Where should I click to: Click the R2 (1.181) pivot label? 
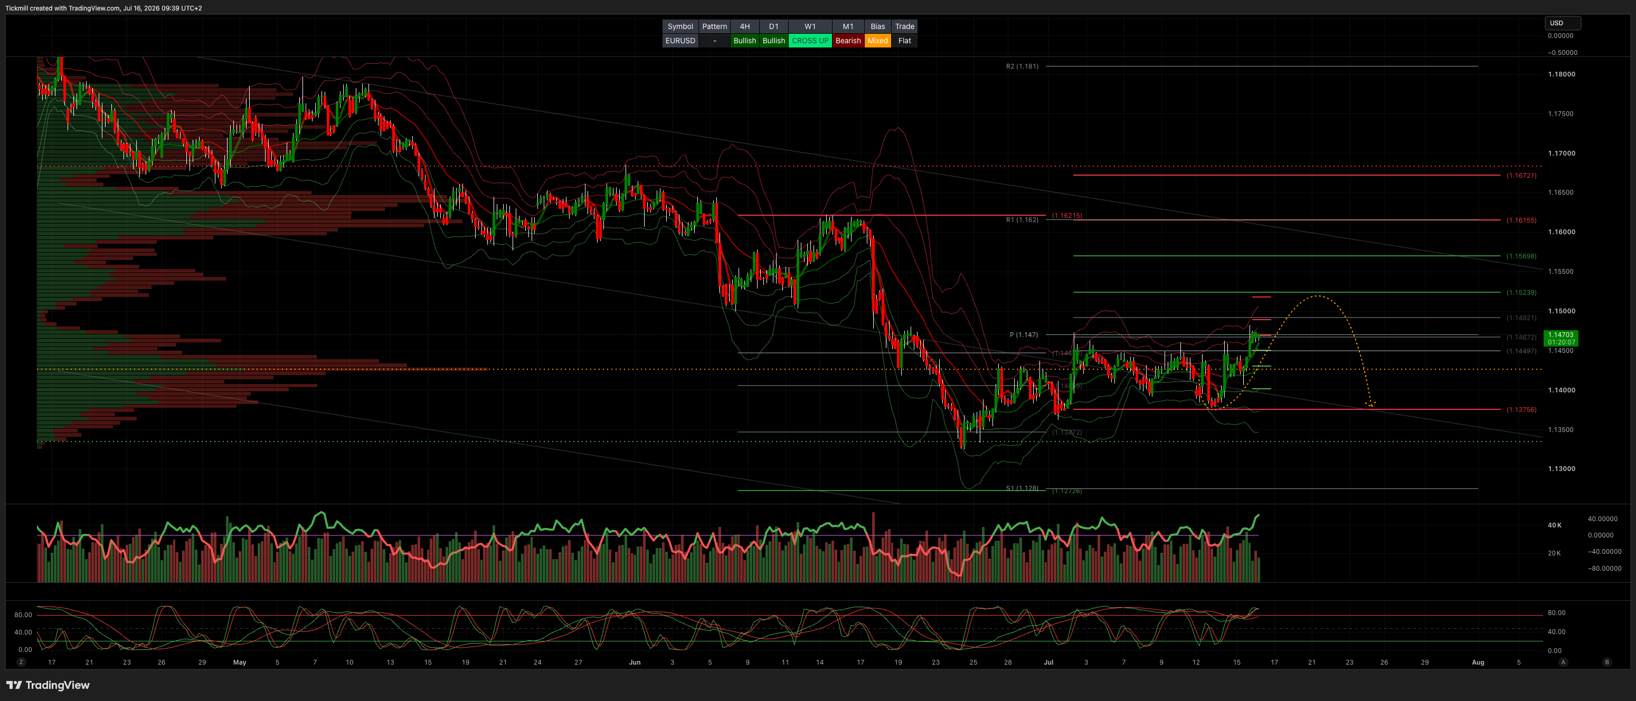click(x=1022, y=66)
